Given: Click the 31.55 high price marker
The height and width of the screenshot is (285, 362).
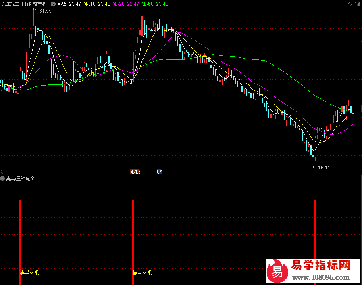Looking at the screenshot, I should (45, 11).
